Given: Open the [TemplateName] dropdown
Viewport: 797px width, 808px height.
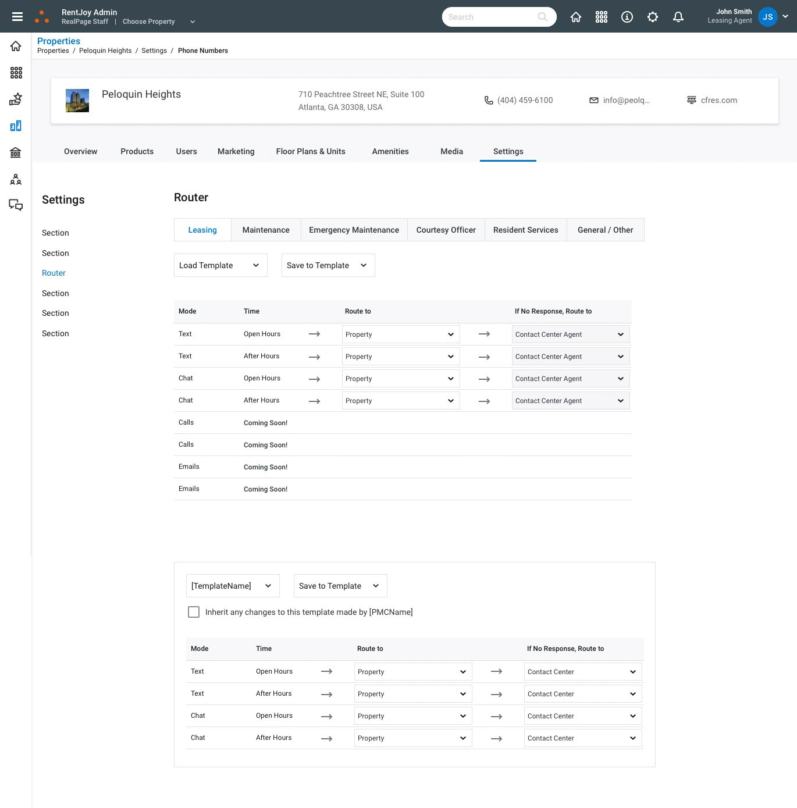Looking at the screenshot, I should pos(233,586).
